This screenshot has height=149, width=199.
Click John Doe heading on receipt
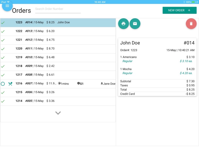point(130,43)
